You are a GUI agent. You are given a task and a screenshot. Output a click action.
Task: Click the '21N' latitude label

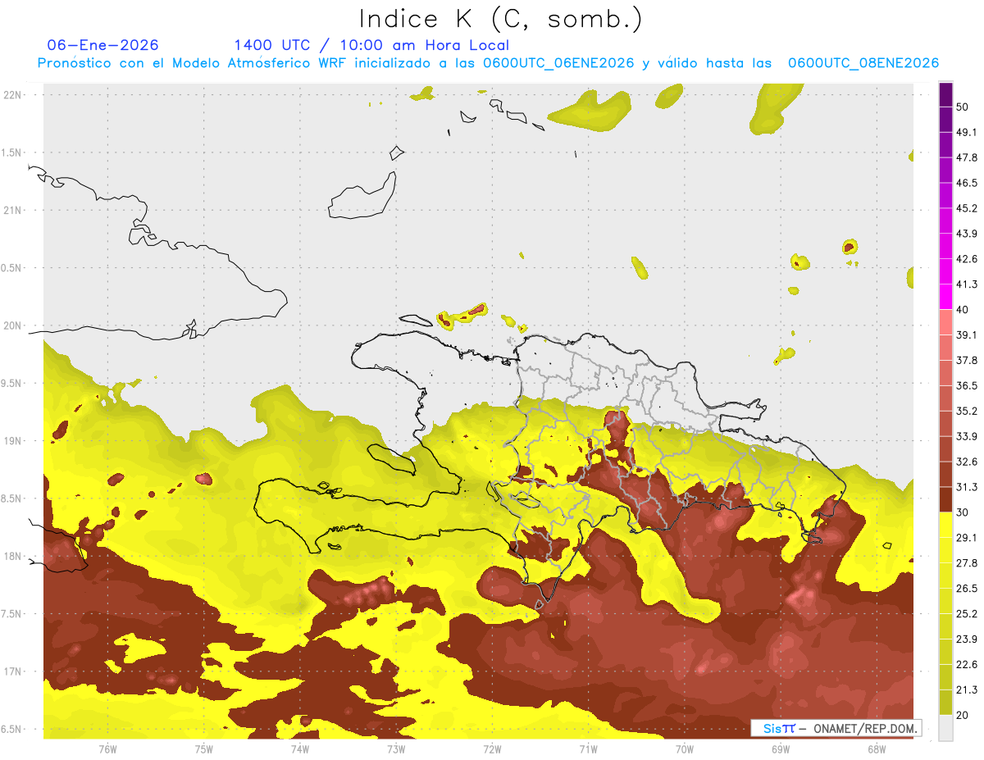(x=13, y=210)
